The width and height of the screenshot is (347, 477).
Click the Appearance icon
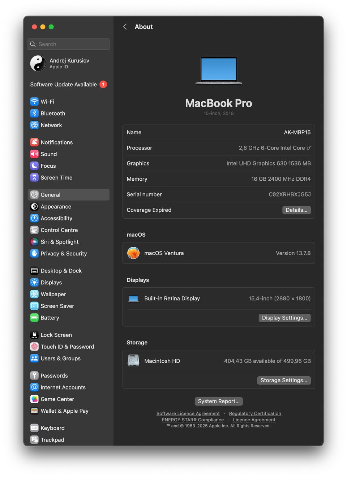coord(34,207)
